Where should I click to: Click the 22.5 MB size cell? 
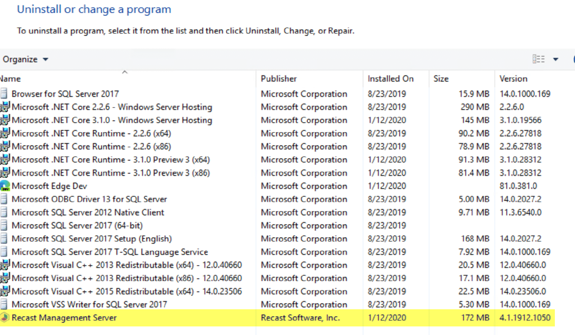(474, 291)
